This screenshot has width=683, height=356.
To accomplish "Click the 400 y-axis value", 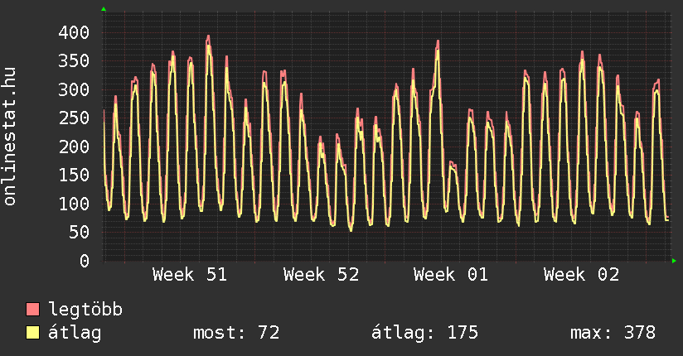I will pos(73,32).
